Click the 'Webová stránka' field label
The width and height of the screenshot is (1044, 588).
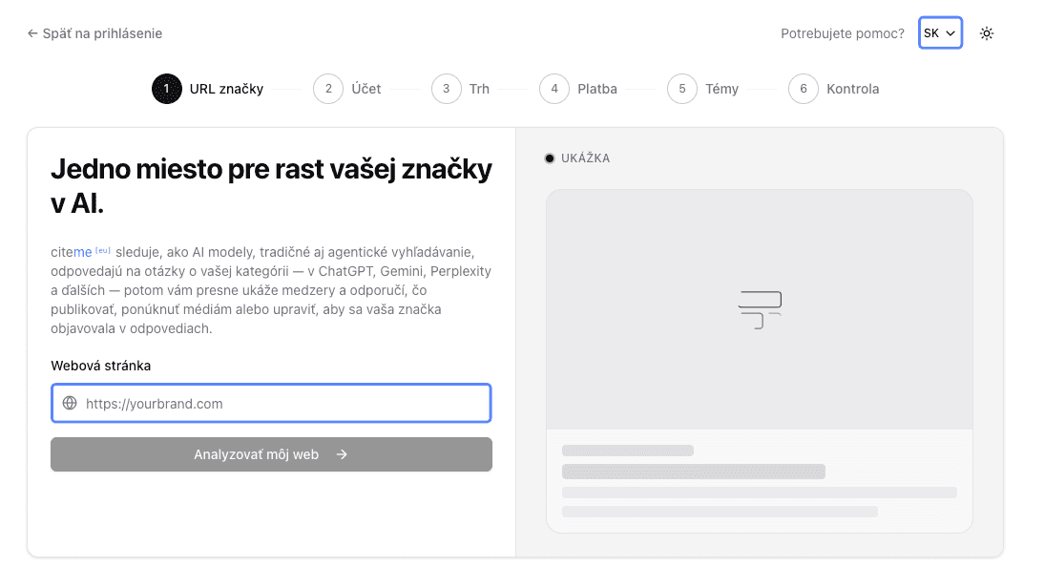click(x=100, y=366)
